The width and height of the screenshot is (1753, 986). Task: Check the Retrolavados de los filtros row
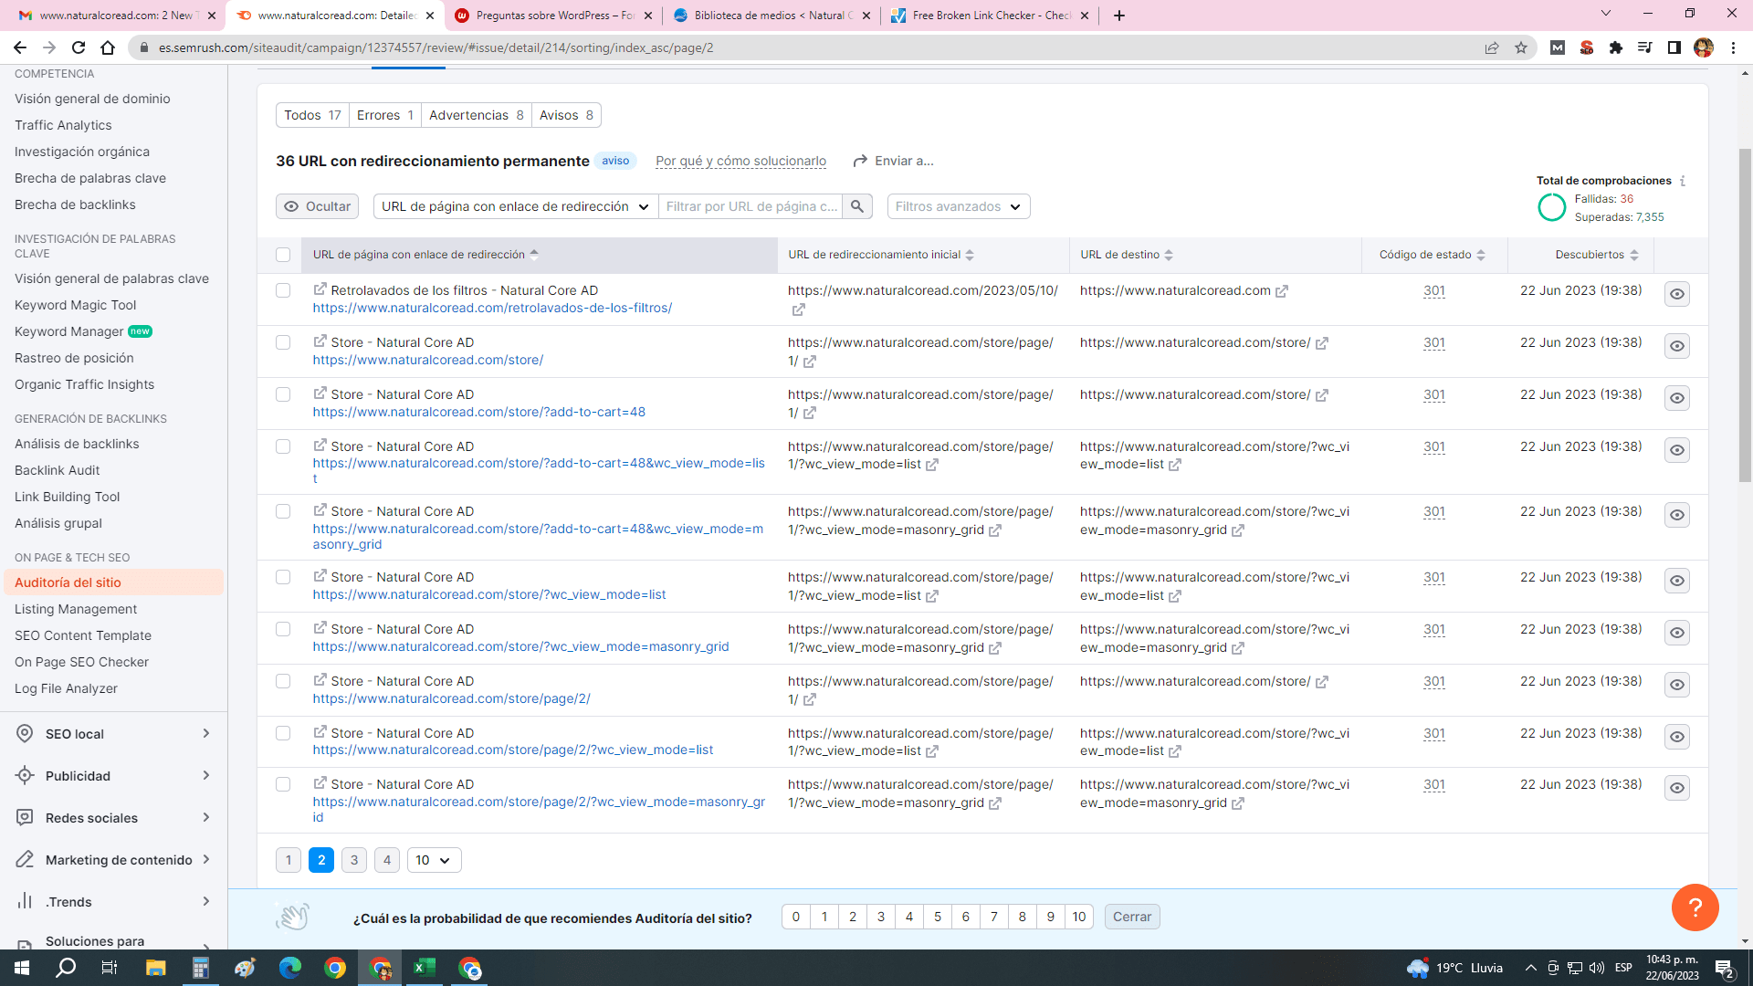tap(283, 290)
